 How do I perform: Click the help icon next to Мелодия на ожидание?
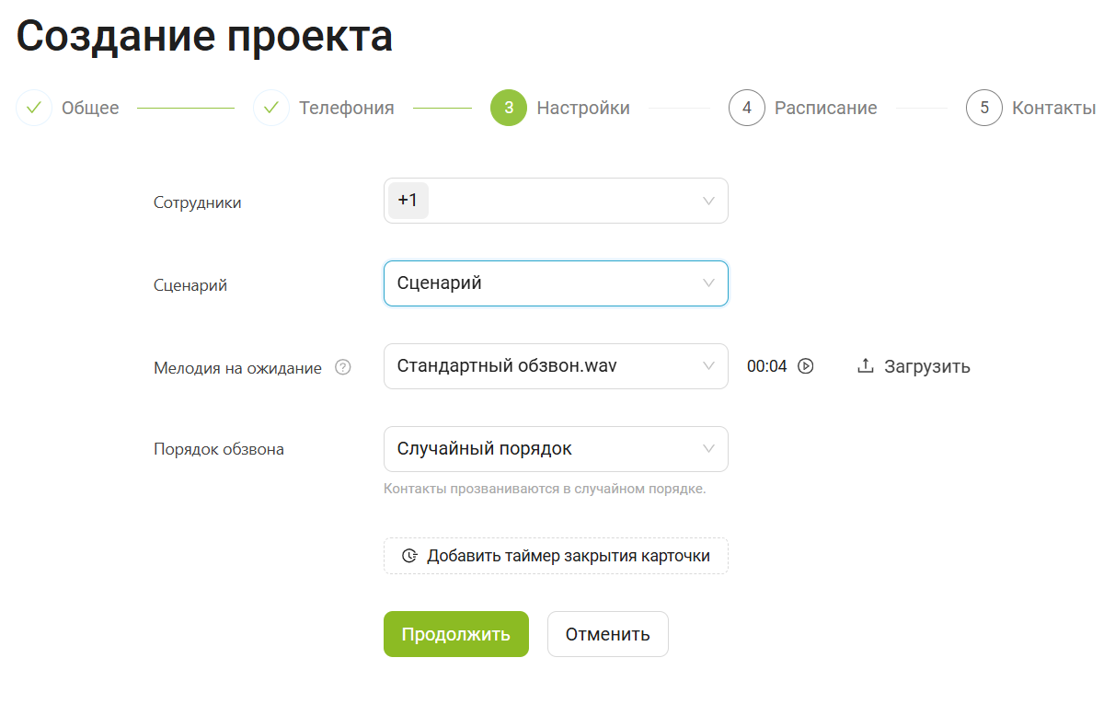pyautogui.click(x=343, y=367)
